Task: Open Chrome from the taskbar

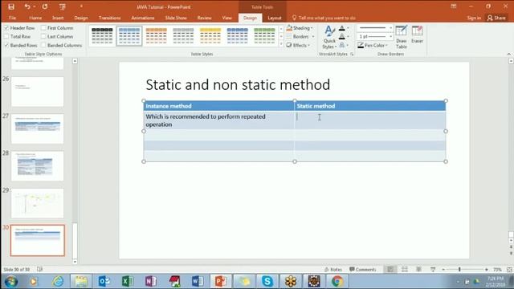Action: point(337,281)
